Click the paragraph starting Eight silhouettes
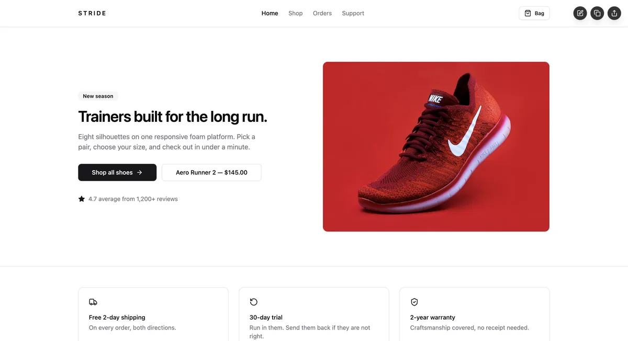 (167, 142)
